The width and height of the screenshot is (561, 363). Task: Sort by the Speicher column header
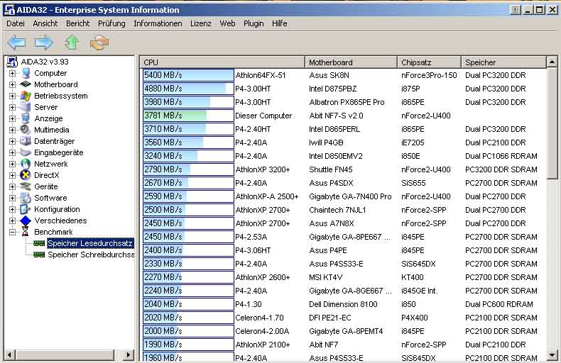click(x=503, y=62)
